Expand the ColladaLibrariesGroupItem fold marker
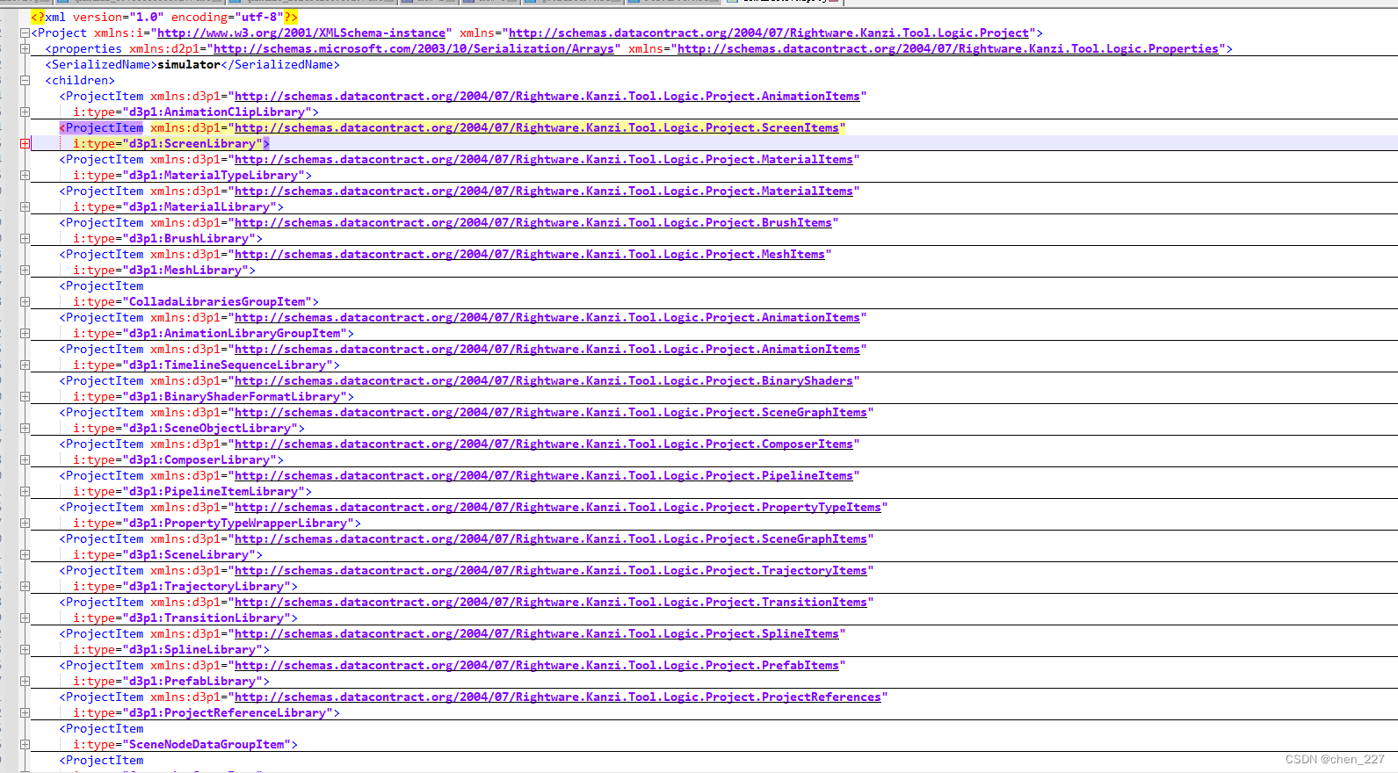 coord(25,302)
